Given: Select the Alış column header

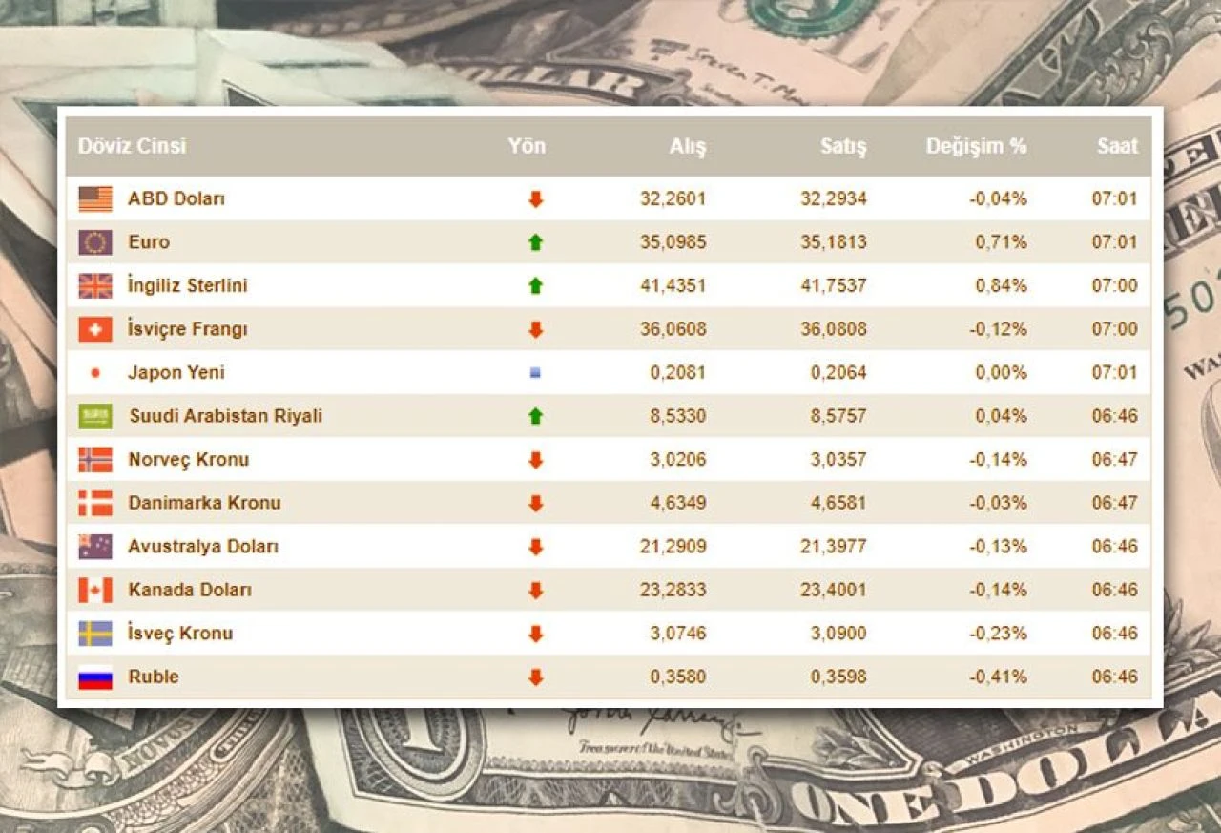Looking at the screenshot, I should point(687,146).
